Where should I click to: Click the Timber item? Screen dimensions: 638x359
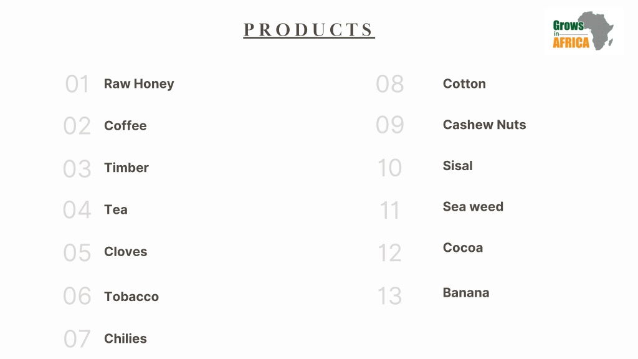tap(126, 168)
